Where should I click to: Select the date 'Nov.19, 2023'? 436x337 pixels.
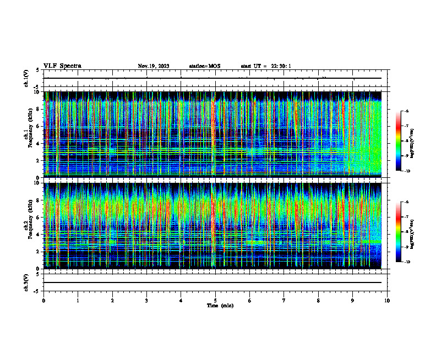154,66
